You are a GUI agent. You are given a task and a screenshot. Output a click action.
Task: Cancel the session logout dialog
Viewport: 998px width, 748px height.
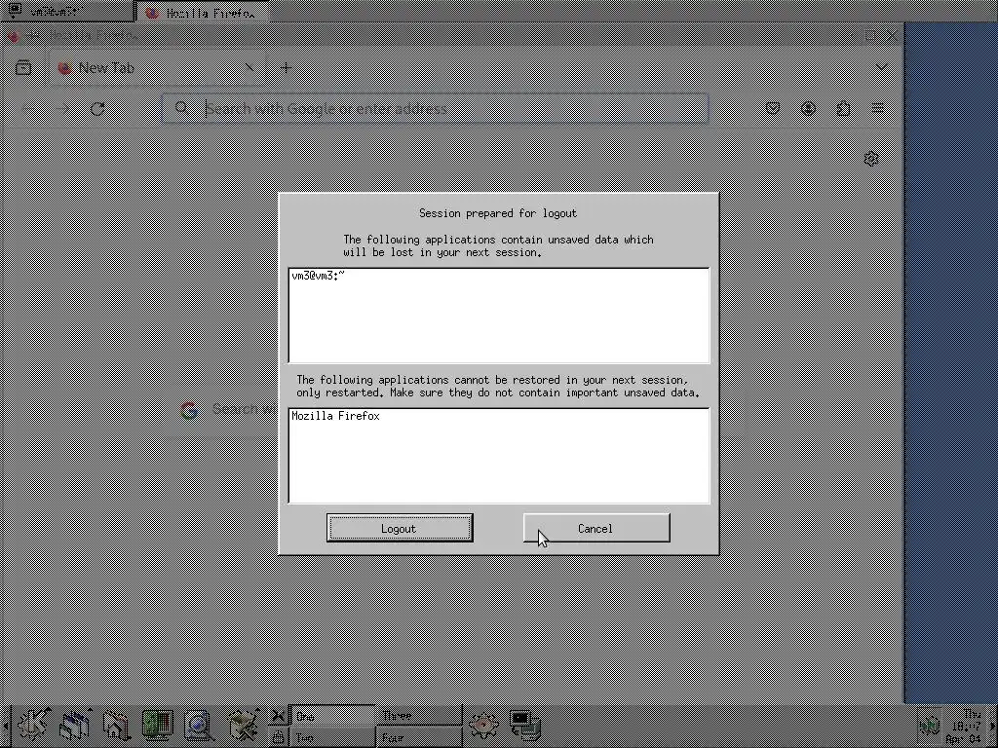(x=596, y=528)
